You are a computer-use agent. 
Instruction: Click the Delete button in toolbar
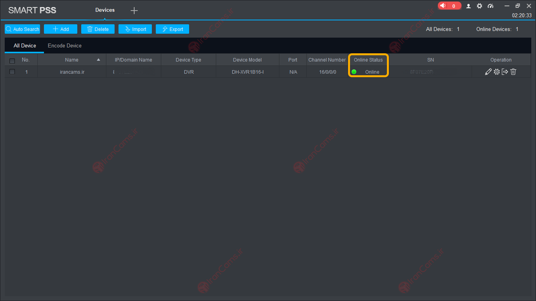pyautogui.click(x=98, y=29)
